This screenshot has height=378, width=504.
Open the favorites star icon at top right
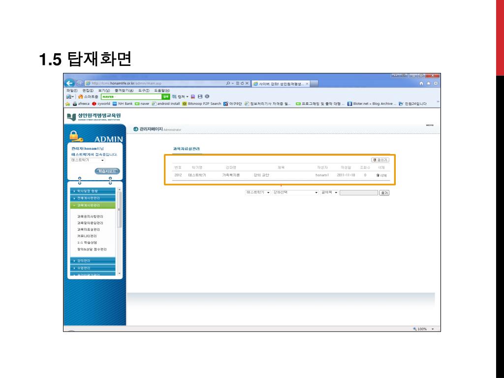click(428, 84)
